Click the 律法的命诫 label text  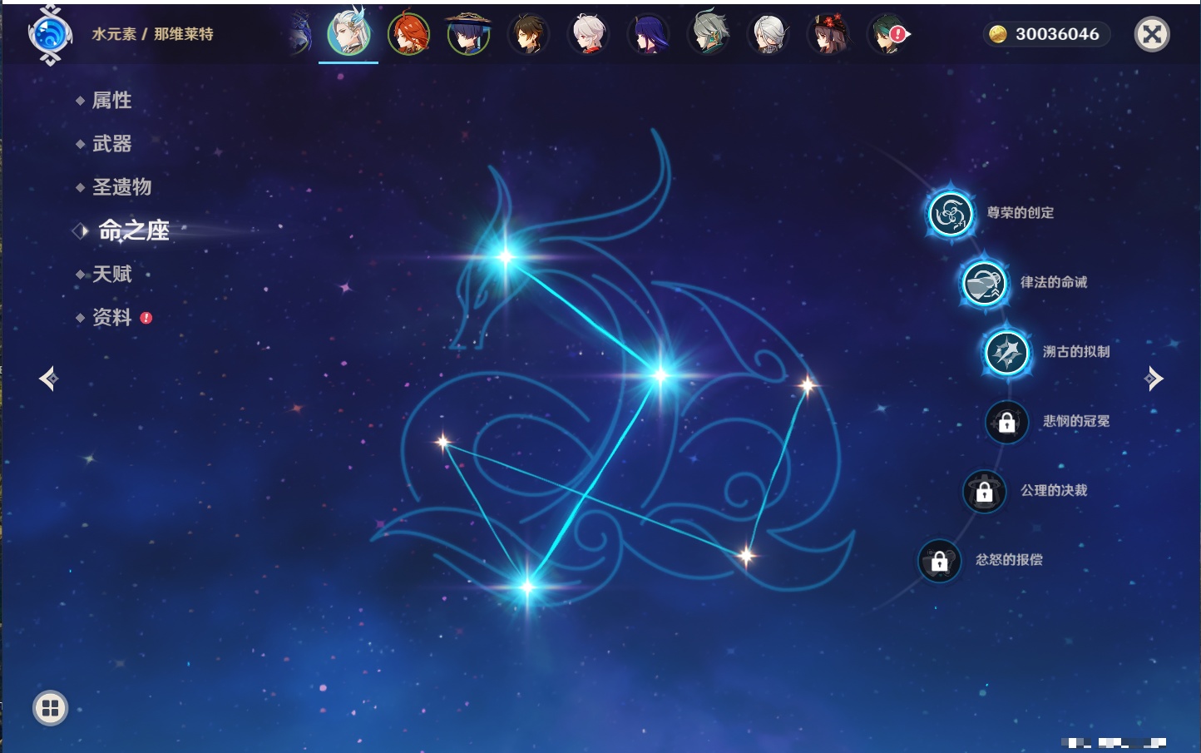pos(1054,282)
